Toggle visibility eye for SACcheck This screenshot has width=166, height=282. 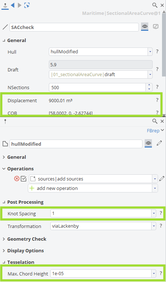click(x=145, y=26)
